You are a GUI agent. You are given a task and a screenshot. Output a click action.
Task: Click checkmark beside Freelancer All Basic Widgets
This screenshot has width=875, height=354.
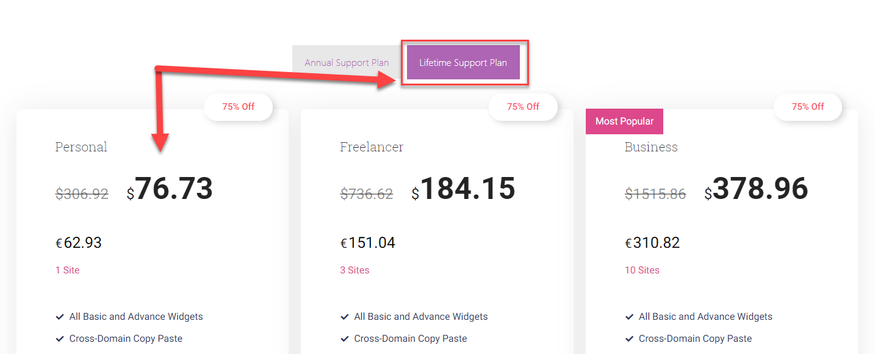click(x=345, y=317)
